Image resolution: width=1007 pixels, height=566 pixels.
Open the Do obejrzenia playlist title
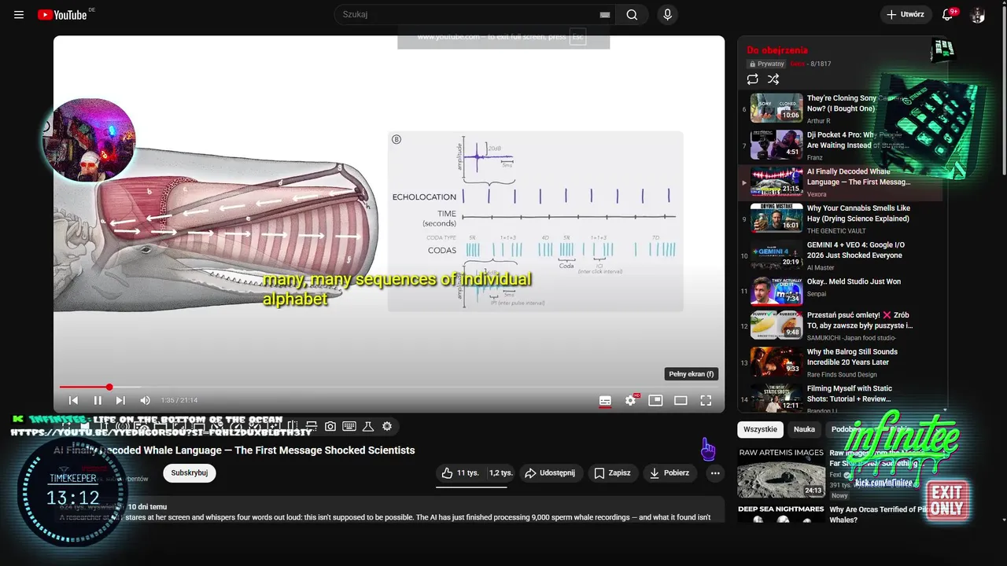(x=777, y=50)
